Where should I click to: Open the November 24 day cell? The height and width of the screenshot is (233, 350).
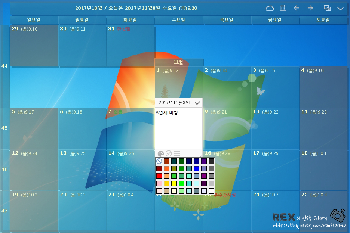275,212
